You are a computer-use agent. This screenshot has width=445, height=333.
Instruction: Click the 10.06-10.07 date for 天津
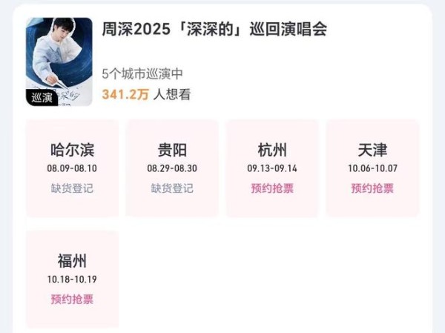tap(372, 168)
